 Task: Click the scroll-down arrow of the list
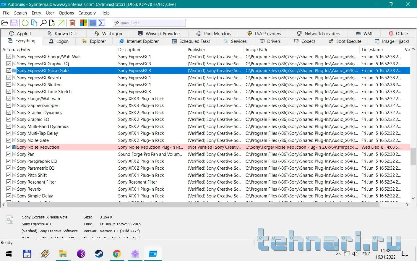[x=413, y=198]
